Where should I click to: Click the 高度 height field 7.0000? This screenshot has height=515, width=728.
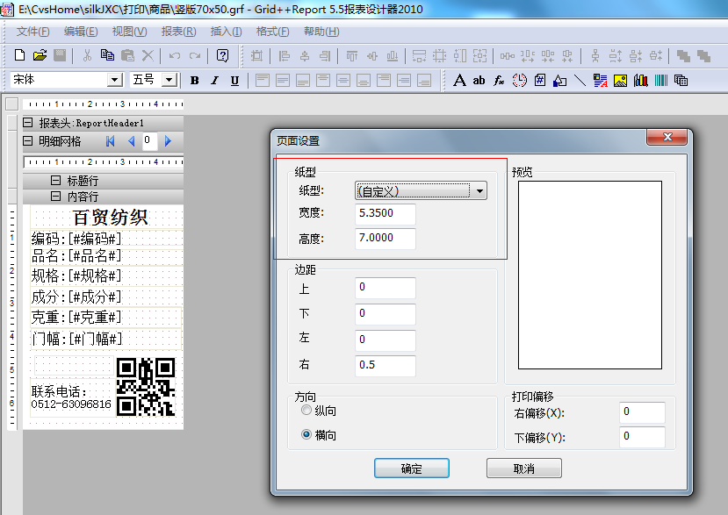pyautogui.click(x=385, y=238)
